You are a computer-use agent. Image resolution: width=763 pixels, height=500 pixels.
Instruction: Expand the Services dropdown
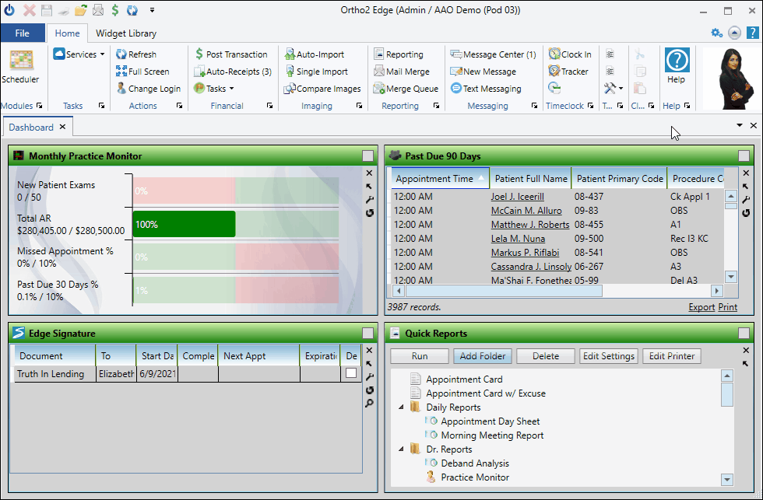point(80,54)
